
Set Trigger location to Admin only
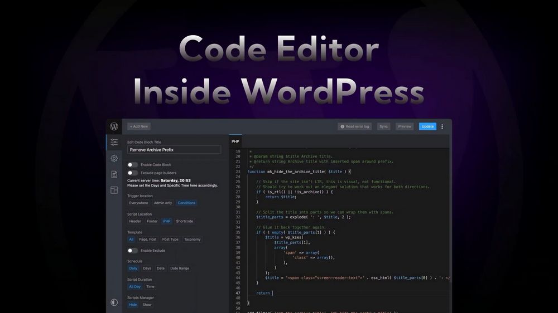tap(162, 203)
